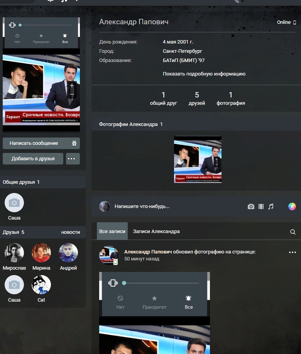The width and height of the screenshot is (301, 354).
Task: Open Марина's friend avatar
Action: [x=41, y=253]
